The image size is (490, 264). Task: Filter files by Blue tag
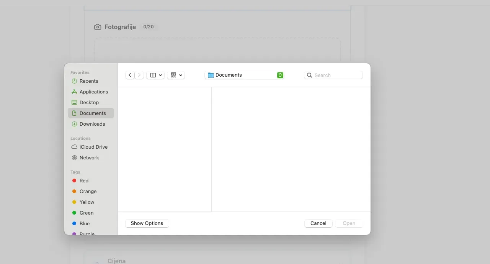[84, 224]
